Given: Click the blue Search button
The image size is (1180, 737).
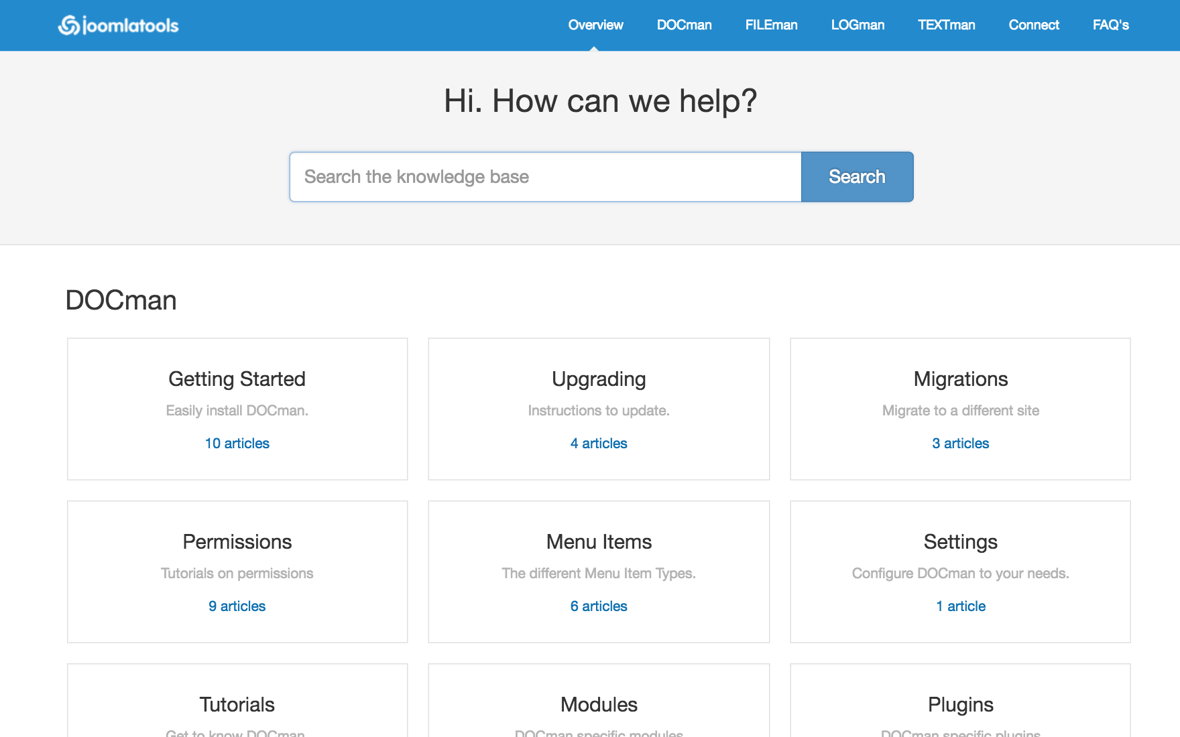Looking at the screenshot, I should click(x=857, y=177).
